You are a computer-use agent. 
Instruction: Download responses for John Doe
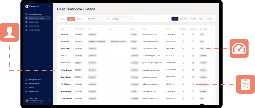[183, 34]
